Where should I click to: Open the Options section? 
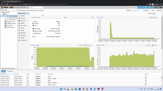(x=22, y=23)
